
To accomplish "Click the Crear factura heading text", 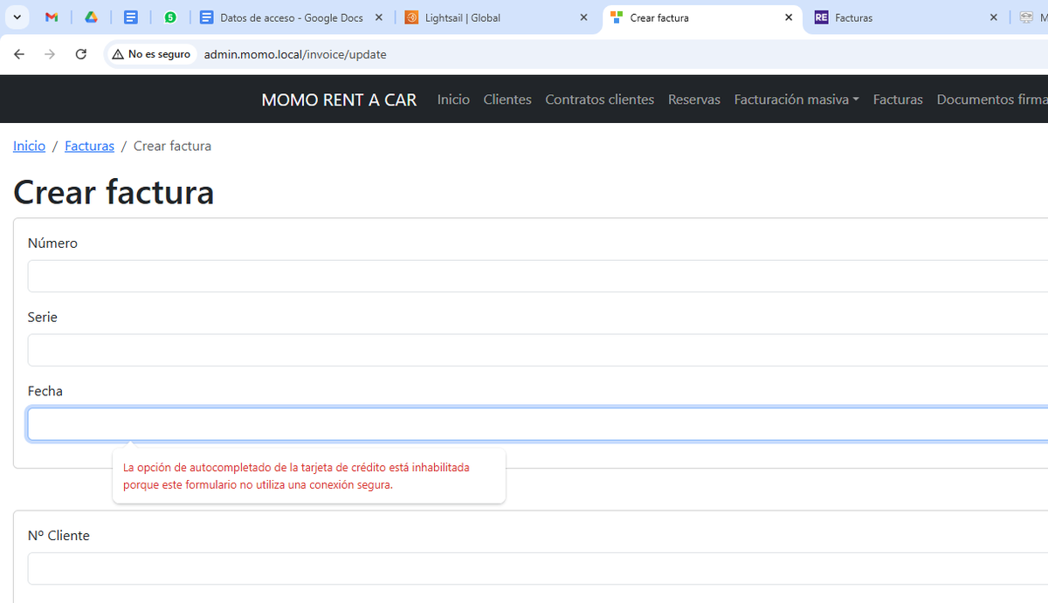I will click(114, 192).
